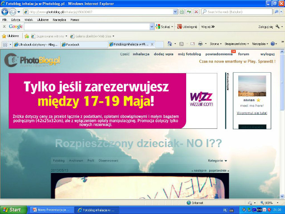
Task: Click the compatibility view icon
Action: 182,12
